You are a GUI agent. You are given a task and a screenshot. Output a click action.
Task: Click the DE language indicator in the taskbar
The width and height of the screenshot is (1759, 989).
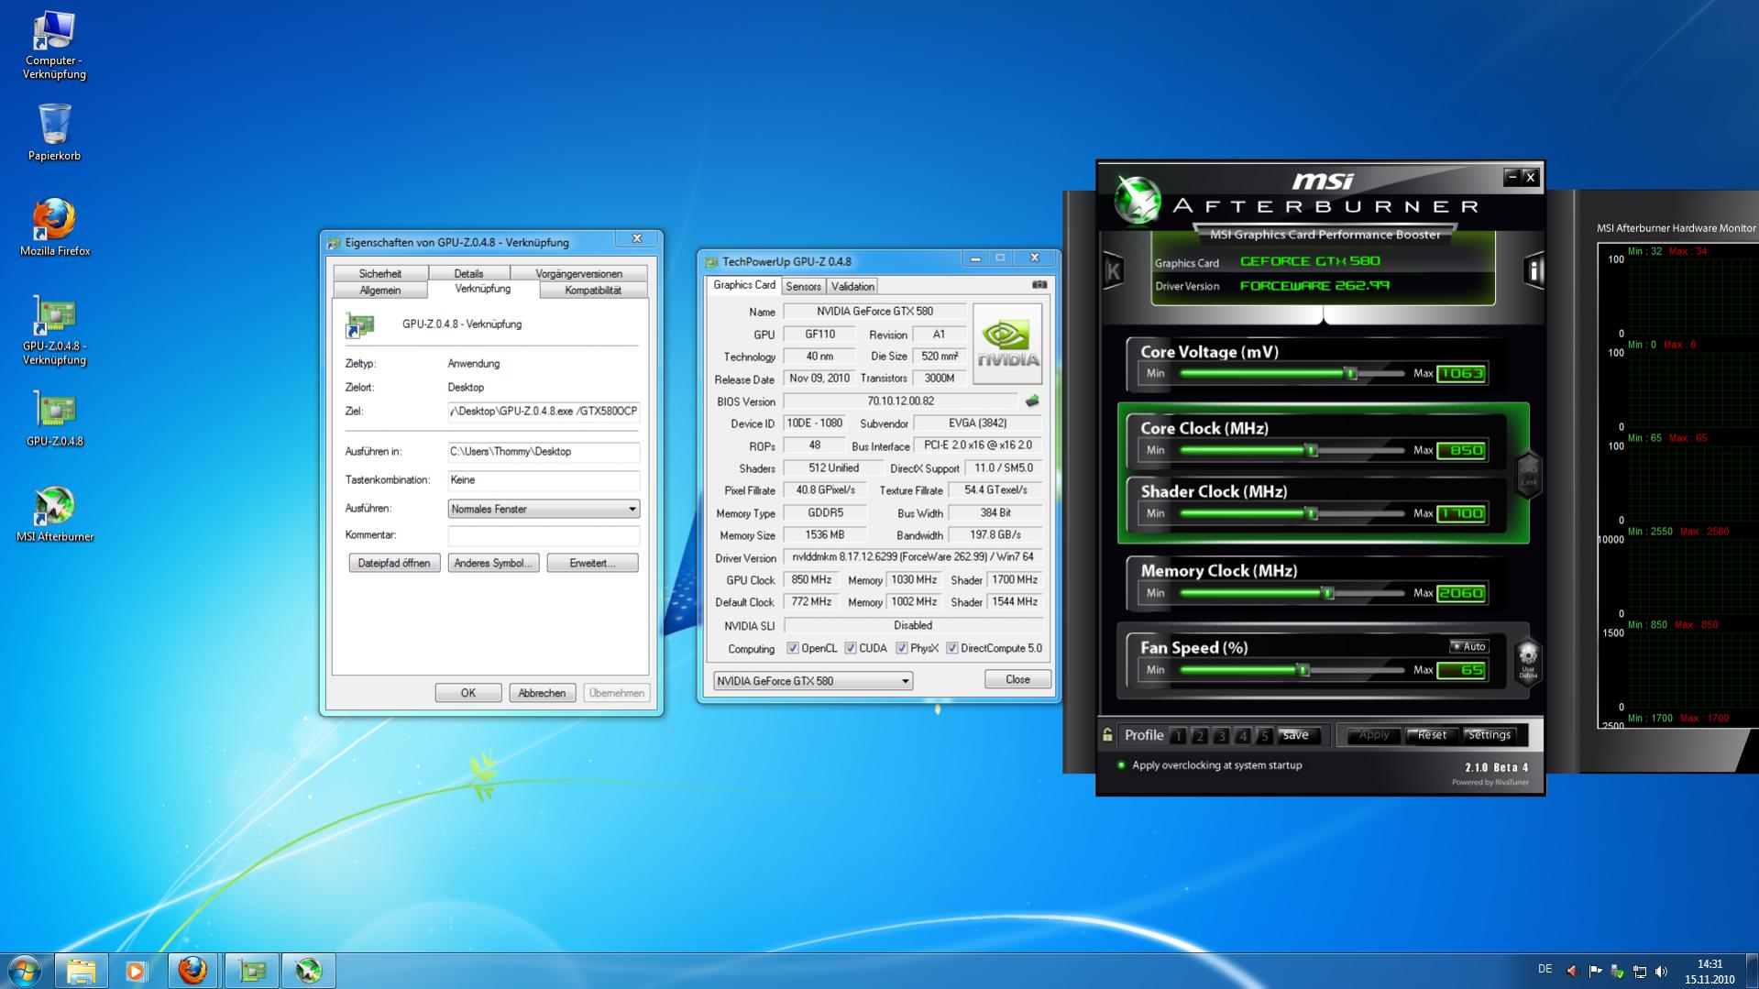[1545, 970]
